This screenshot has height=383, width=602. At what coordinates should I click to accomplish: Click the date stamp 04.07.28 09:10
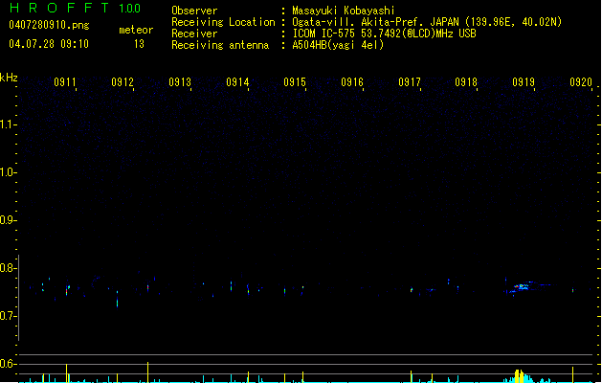pos(49,44)
